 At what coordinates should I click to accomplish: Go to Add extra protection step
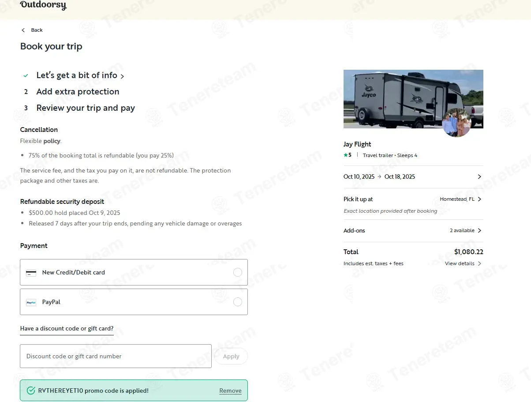pos(78,92)
